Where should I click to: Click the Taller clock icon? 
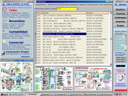pos(4,9)
